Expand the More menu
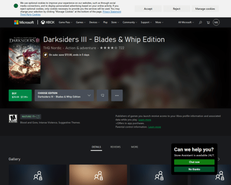The width and height of the screenshot is (231, 185). pos(160,22)
